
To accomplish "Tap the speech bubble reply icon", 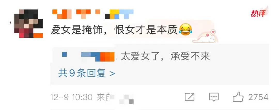I will [214, 97].
